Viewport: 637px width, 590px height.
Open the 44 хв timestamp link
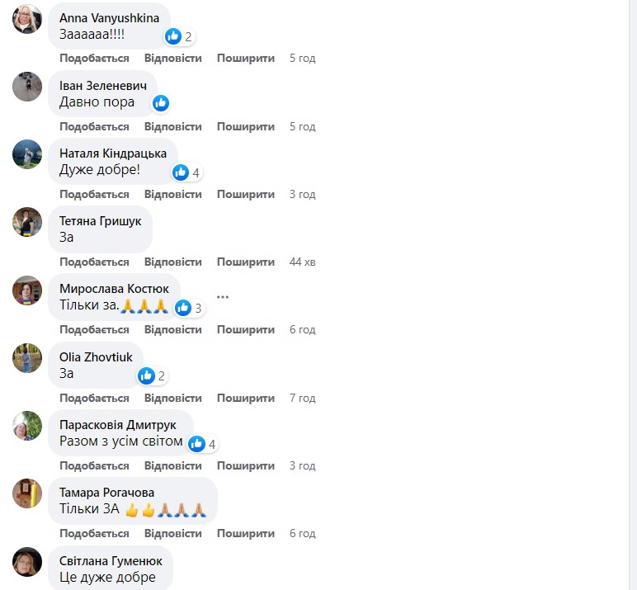[x=303, y=262]
